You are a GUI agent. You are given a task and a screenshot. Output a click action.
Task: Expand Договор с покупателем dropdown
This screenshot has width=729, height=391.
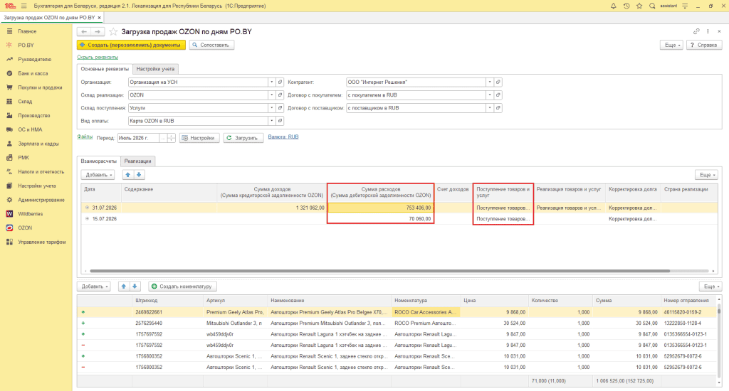pos(490,95)
